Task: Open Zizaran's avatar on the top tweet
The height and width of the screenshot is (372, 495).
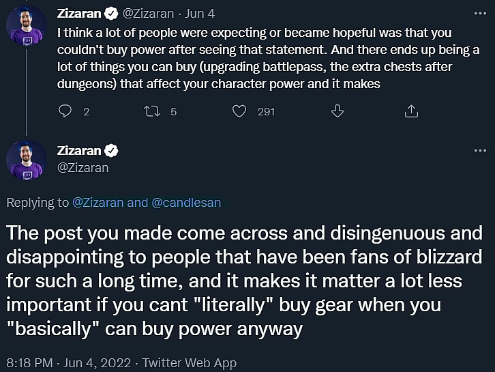Action: [x=27, y=27]
